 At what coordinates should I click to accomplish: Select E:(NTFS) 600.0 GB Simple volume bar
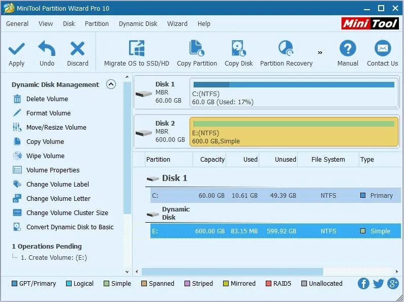[x=294, y=132]
